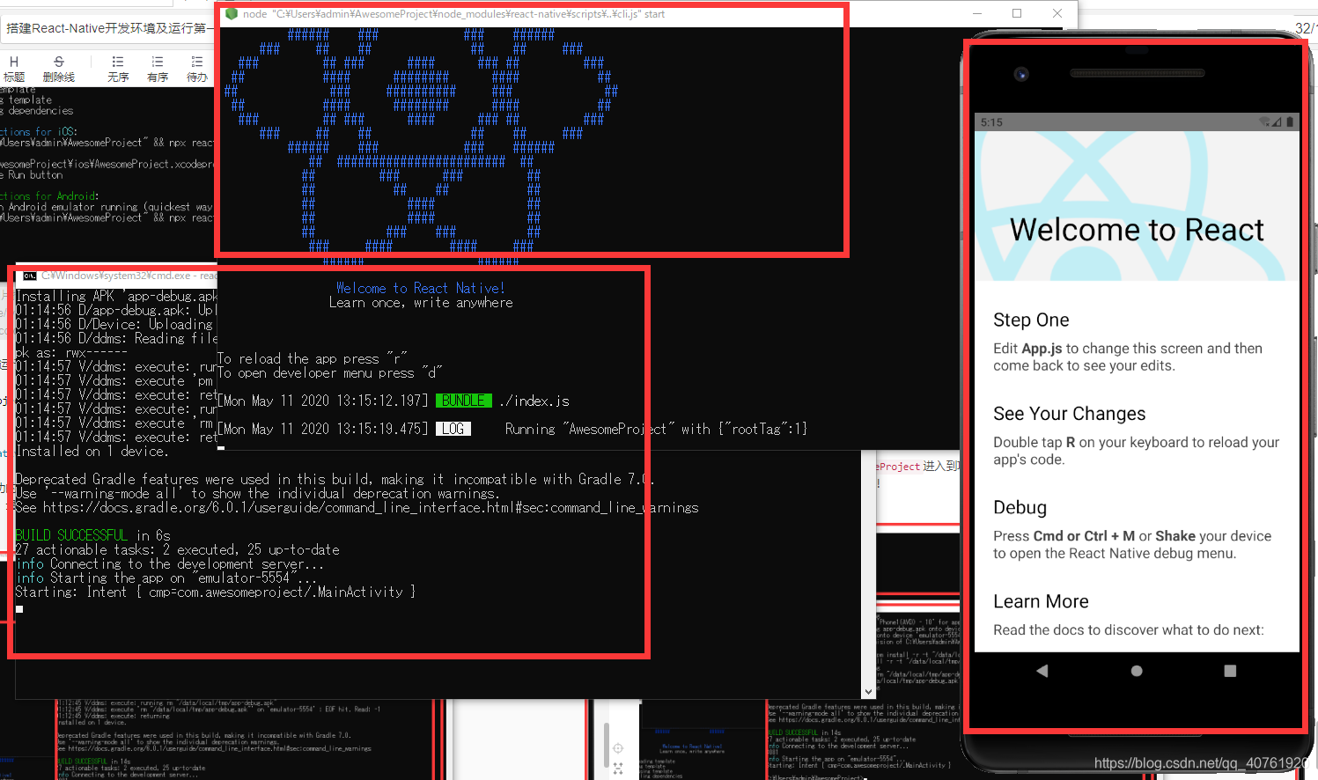Viewport: 1318px width, 780px height.
Task: Click the cmd window scrollbar down arrow
Action: pyautogui.click(x=869, y=692)
